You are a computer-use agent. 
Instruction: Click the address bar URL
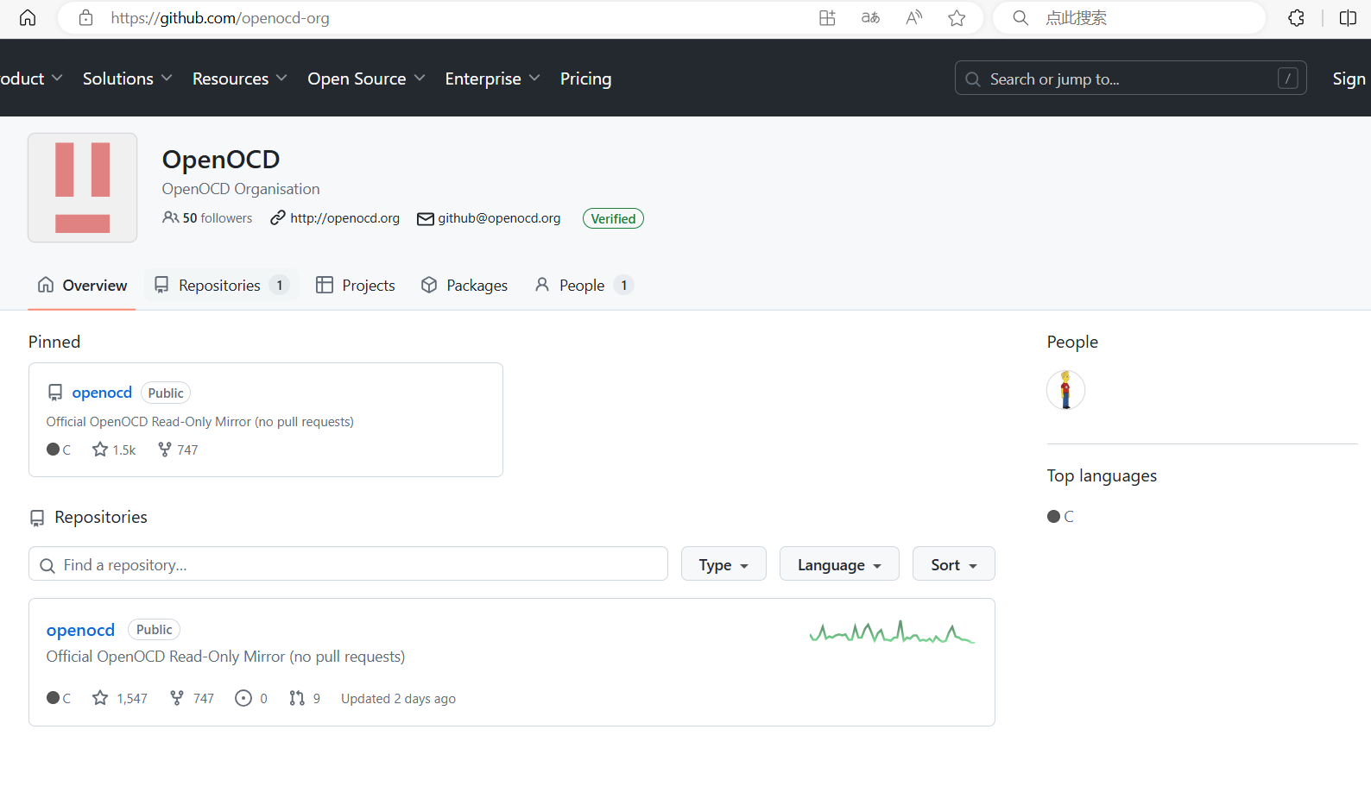(220, 18)
